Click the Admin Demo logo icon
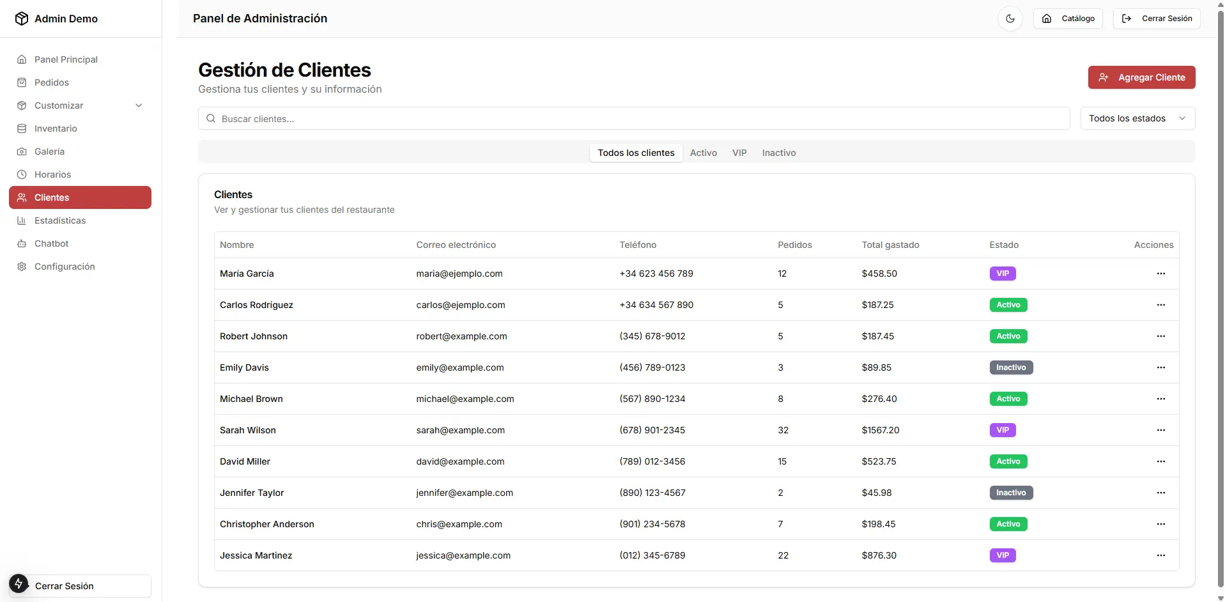 (x=22, y=19)
